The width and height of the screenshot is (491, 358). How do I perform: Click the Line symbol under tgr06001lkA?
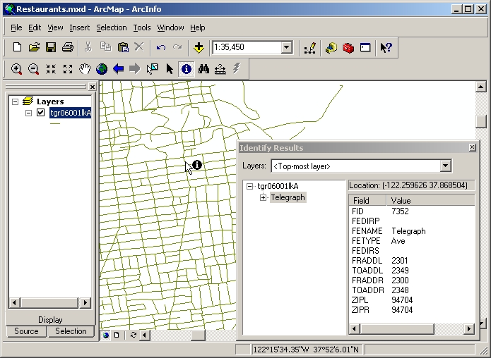[x=55, y=123]
